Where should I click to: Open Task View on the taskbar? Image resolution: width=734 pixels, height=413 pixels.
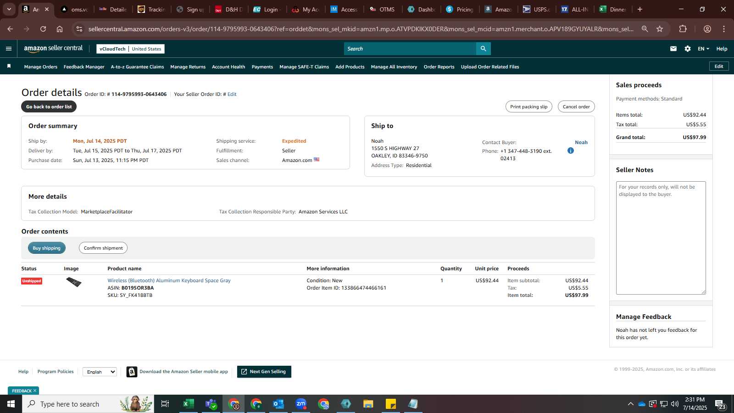[x=165, y=404]
